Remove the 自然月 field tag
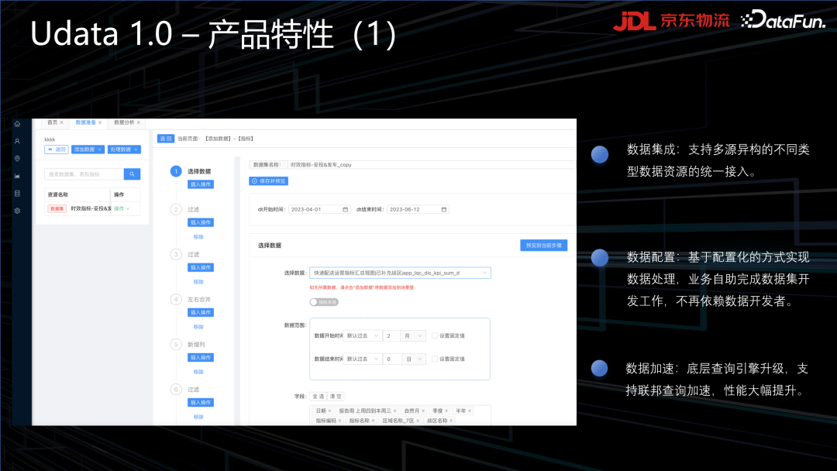Image resolution: width=837 pixels, height=471 pixels. [x=423, y=411]
